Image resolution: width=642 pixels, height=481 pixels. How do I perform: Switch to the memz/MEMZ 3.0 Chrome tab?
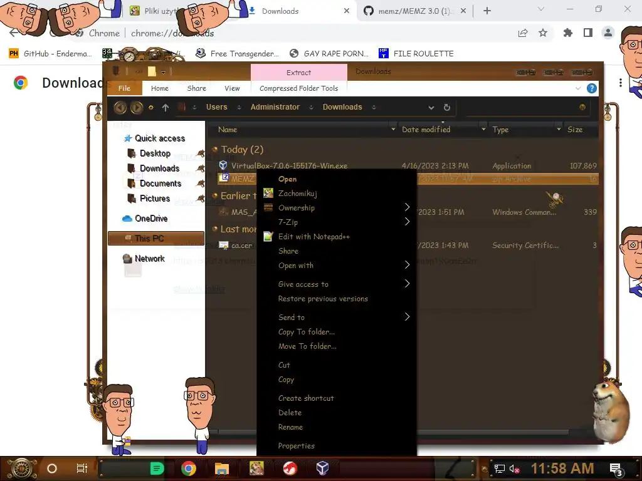pyautogui.click(x=414, y=11)
